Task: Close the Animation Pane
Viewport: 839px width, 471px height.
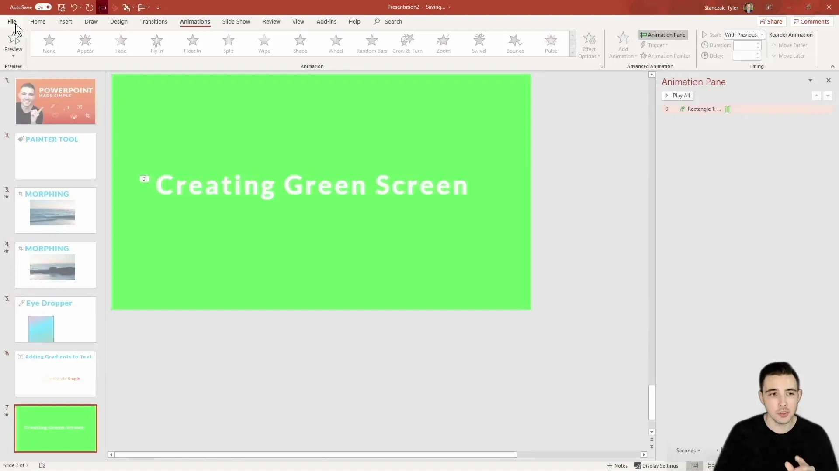Action: click(829, 81)
